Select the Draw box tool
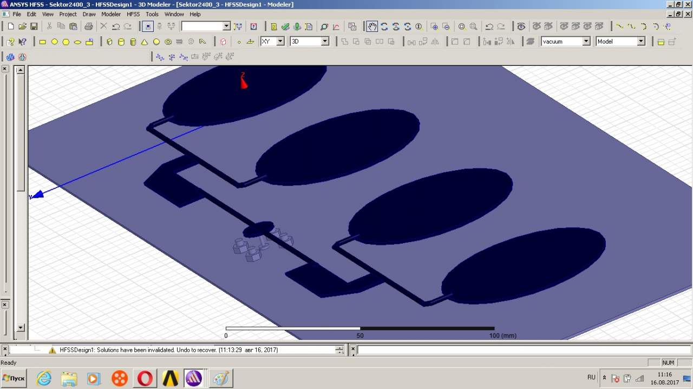Screen dimensions: 693x389 [x=109, y=42]
